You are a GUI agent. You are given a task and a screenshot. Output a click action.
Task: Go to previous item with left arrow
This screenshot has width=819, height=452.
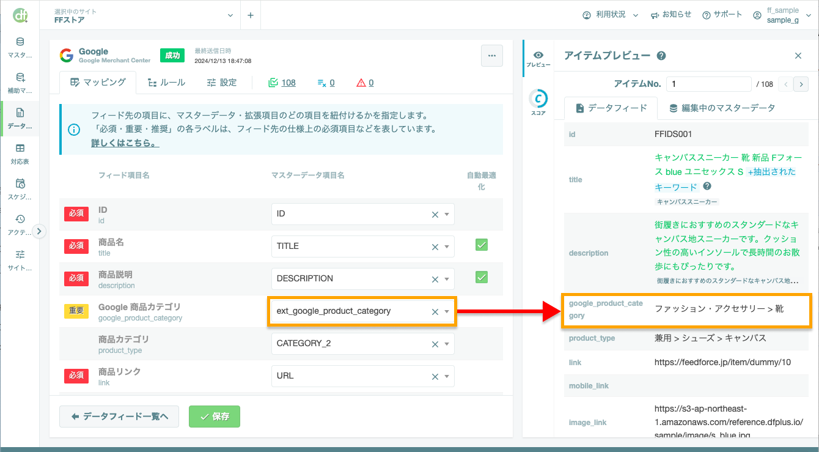click(785, 84)
